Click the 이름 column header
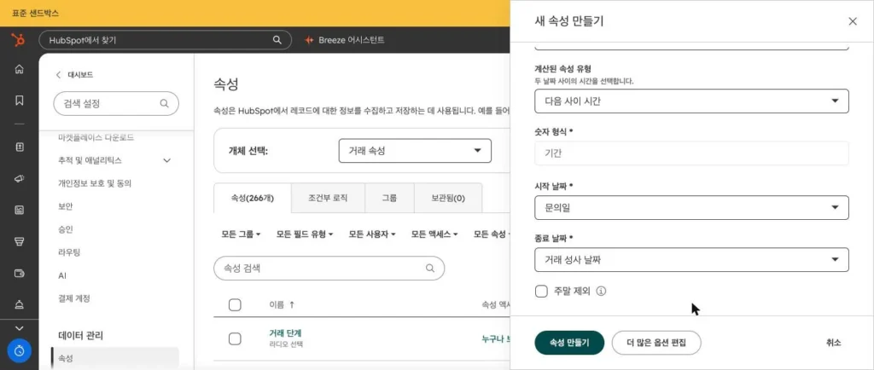Image resolution: width=874 pixels, height=370 pixels. coord(277,305)
